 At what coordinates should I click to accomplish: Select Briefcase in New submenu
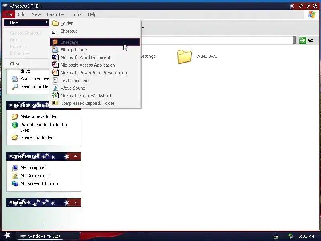click(x=95, y=42)
